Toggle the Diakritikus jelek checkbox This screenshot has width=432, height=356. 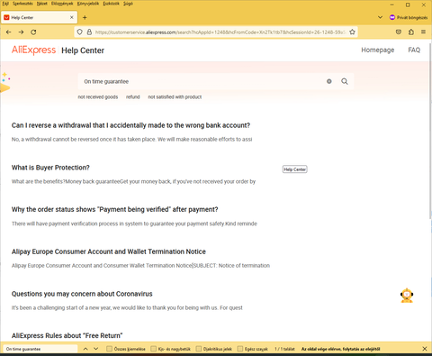(x=199, y=349)
